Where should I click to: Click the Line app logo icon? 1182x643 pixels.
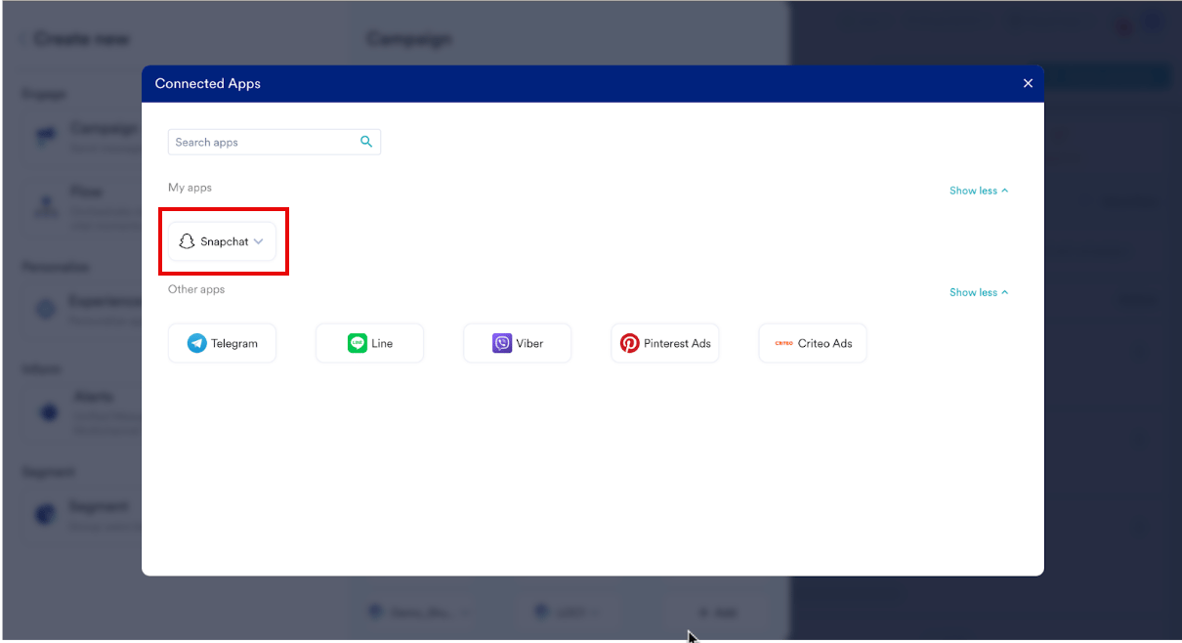coord(358,343)
